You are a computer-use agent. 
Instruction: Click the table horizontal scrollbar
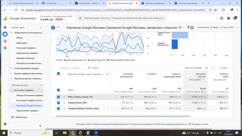pyautogui.click(x=123, y=116)
